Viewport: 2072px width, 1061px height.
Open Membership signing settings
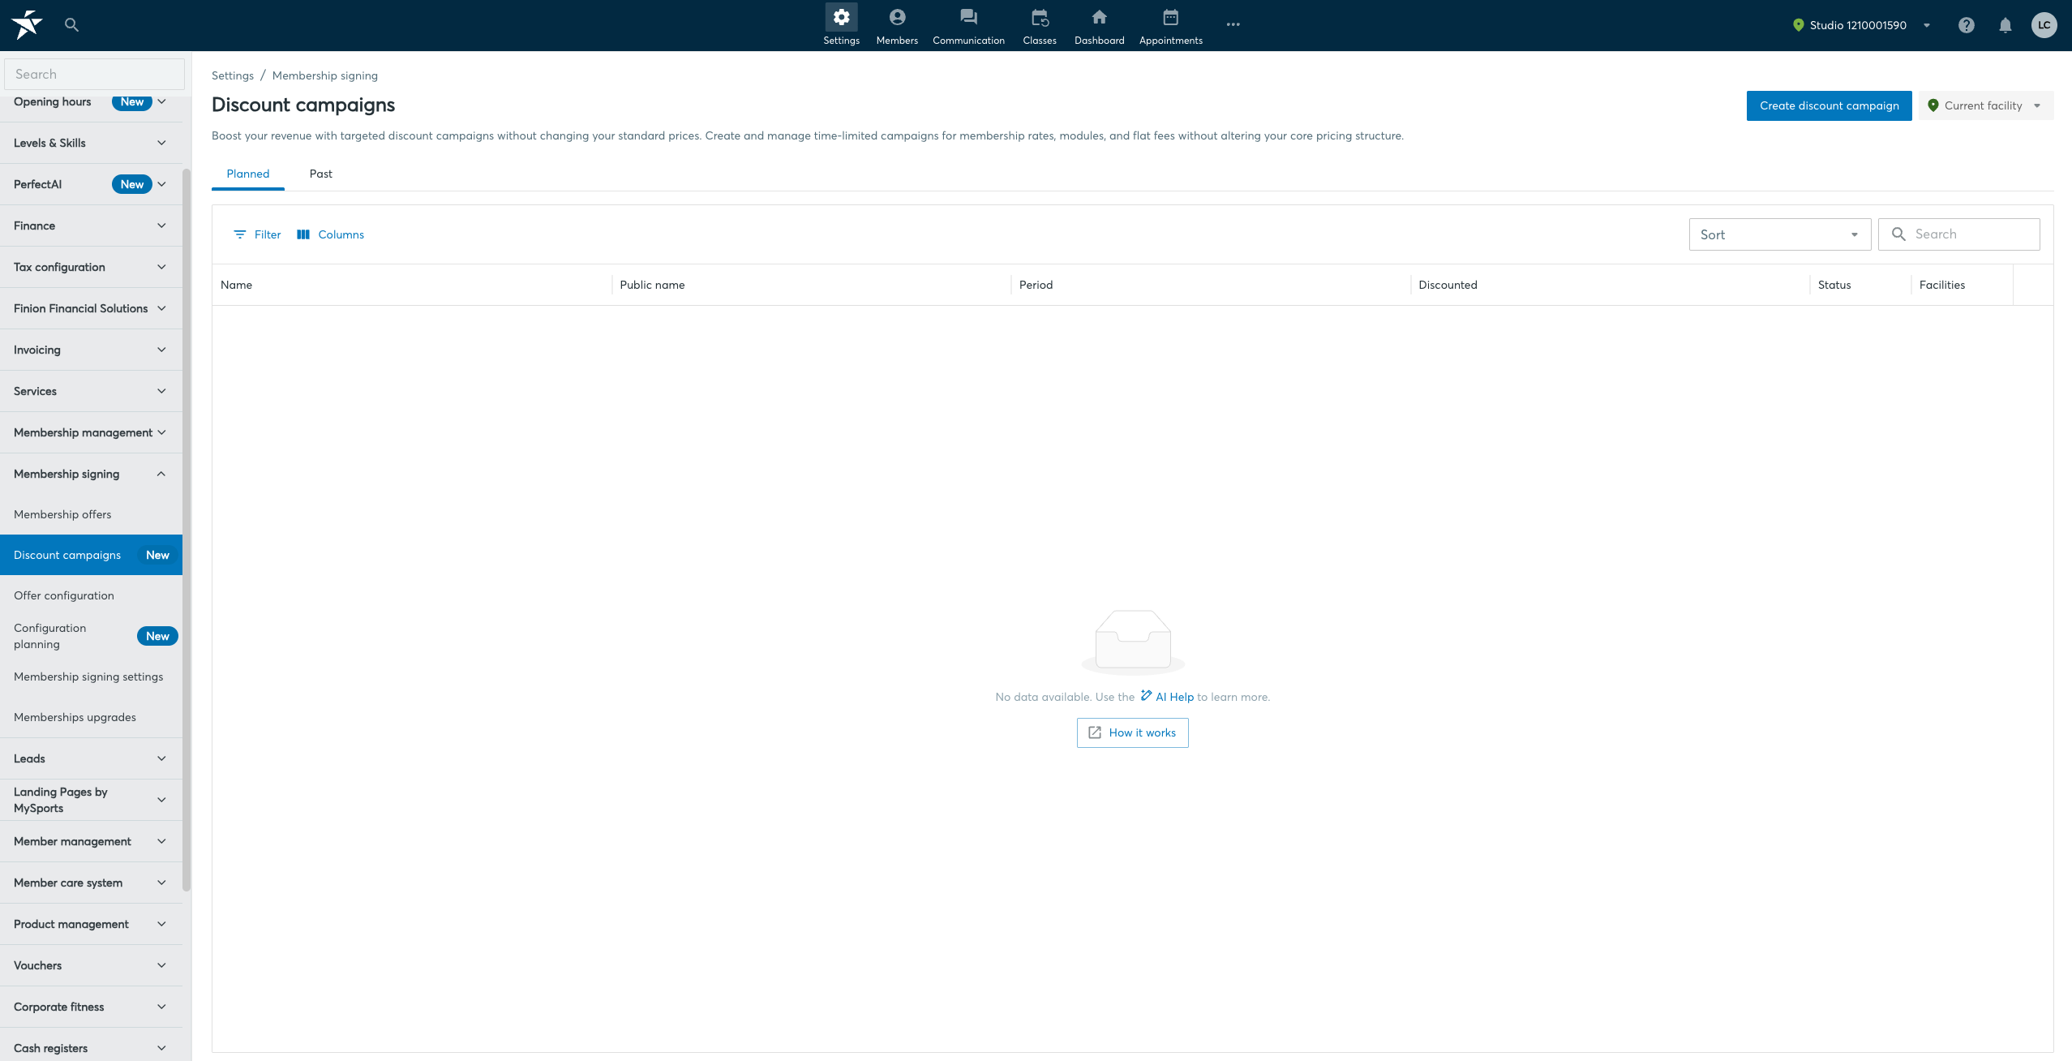point(91,677)
